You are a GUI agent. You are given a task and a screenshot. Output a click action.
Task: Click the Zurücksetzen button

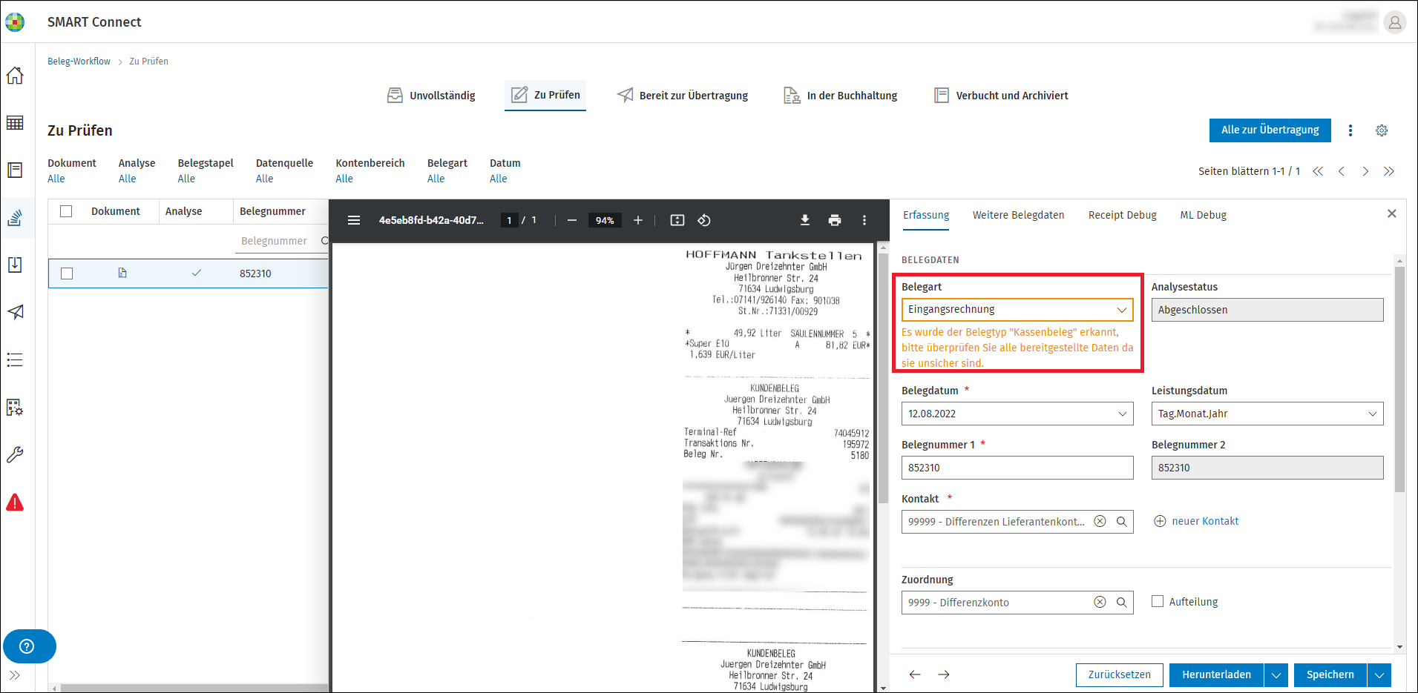tap(1119, 675)
